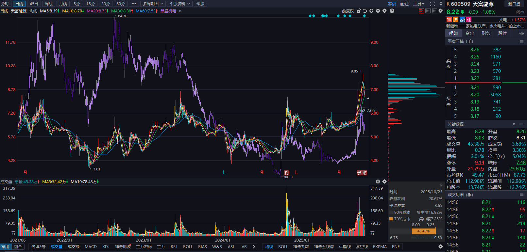Expand the 工具 tools dropdown
This screenshot has width=527, height=252.
pos(418,4)
